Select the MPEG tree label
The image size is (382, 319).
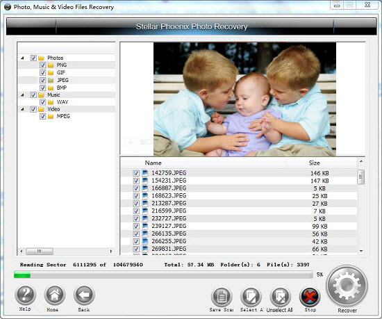click(x=63, y=116)
